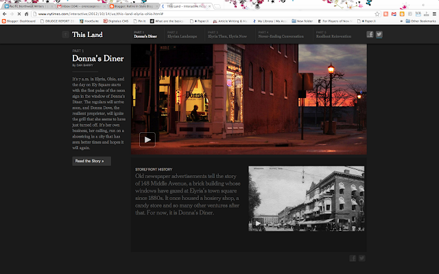Open the browser home page

click(x=26, y=14)
